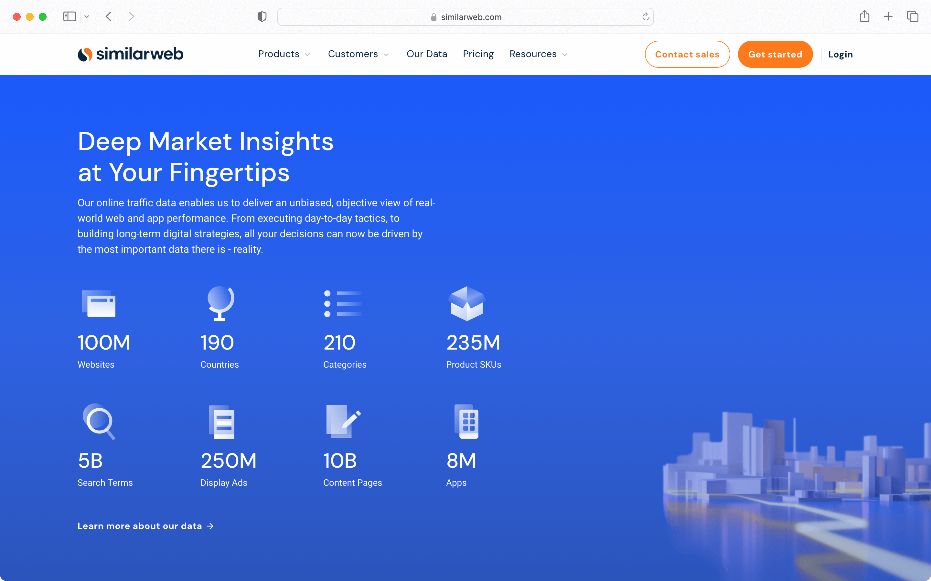Click the similarweb.com address bar
Screen dimensions: 931x581
[x=465, y=17]
